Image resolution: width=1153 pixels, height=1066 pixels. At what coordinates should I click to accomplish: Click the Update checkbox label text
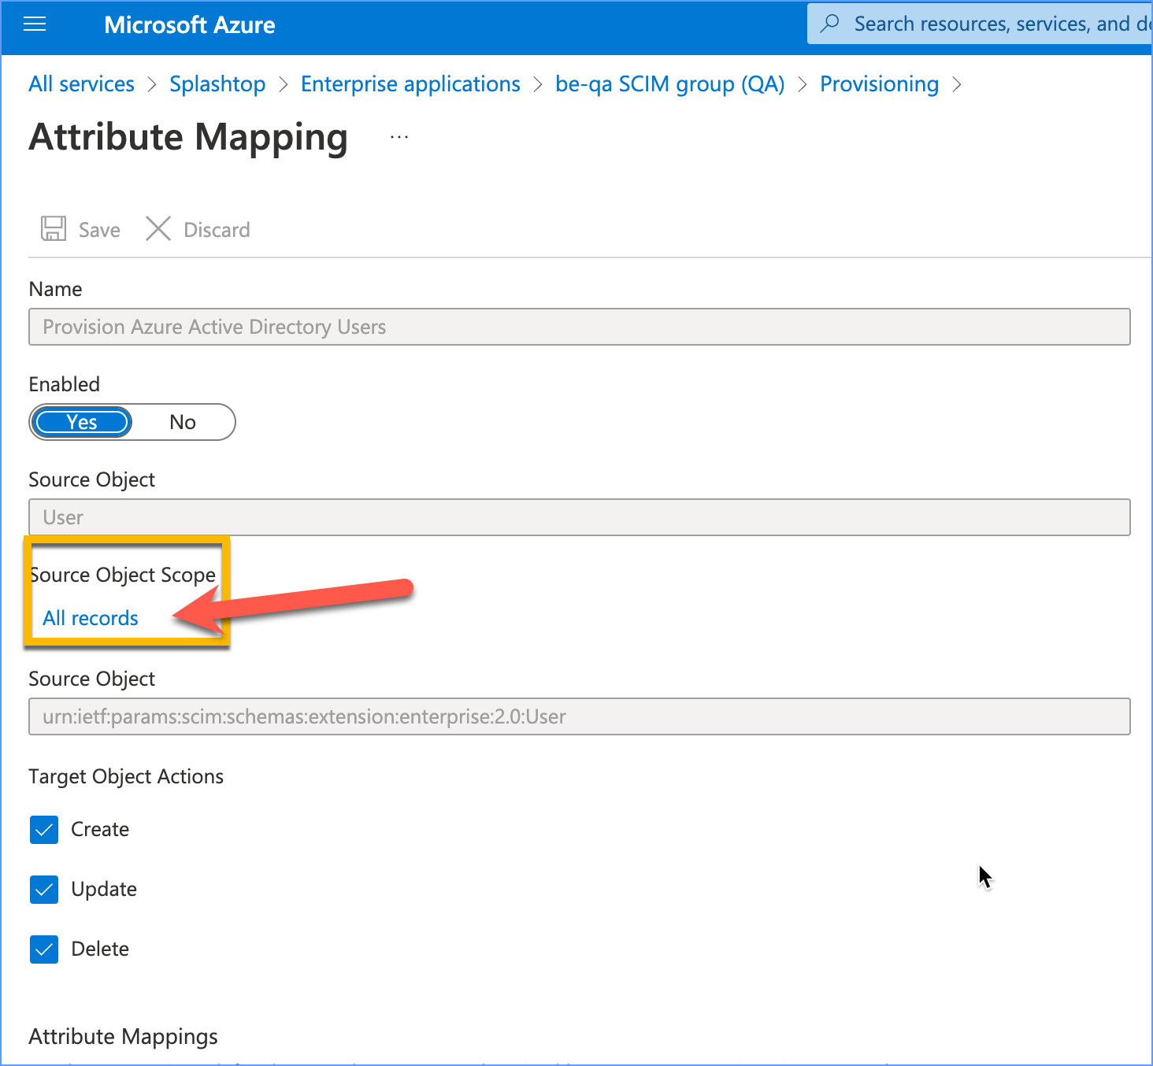[104, 890]
